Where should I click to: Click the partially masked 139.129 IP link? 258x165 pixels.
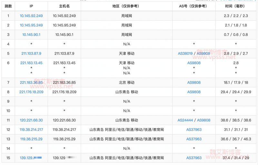(x=27, y=158)
